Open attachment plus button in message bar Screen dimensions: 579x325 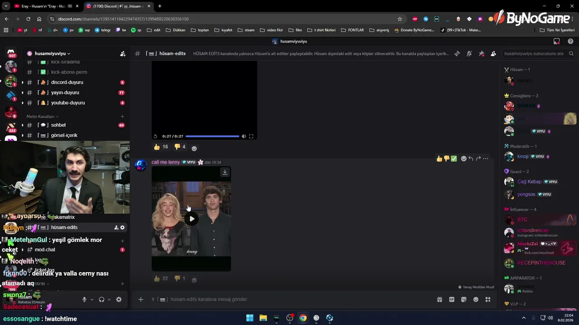(x=141, y=299)
